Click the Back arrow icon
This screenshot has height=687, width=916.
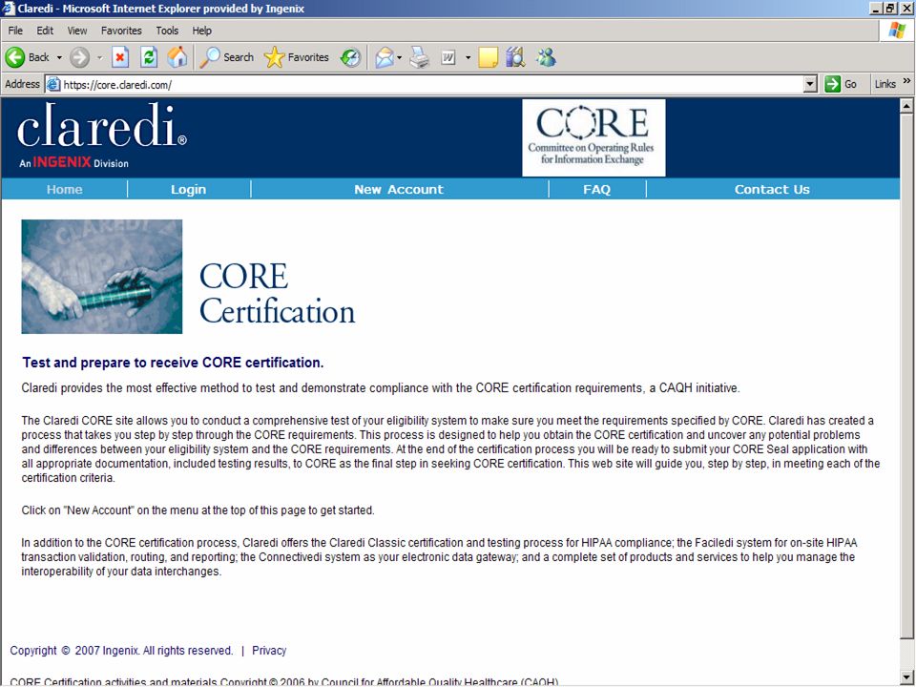pos(14,57)
